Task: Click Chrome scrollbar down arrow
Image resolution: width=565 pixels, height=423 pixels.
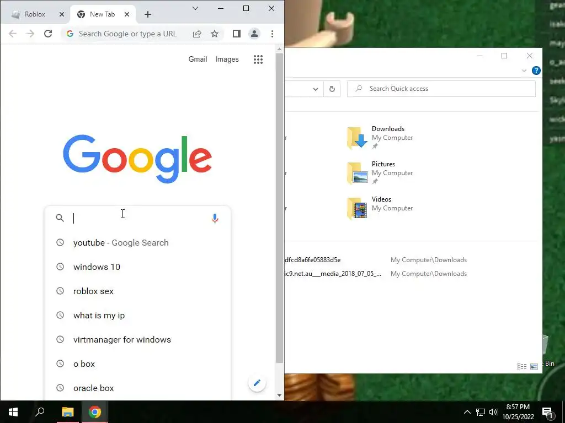Action: (x=280, y=395)
